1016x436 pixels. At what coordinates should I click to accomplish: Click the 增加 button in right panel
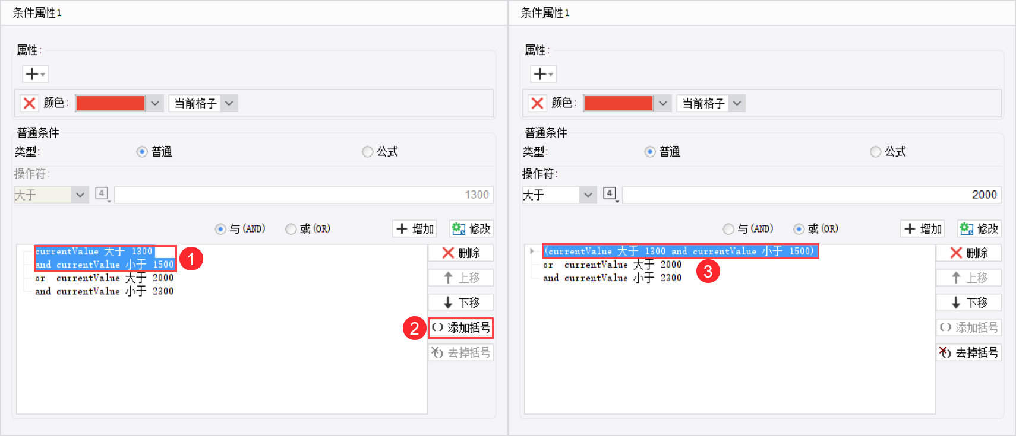tap(923, 229)
